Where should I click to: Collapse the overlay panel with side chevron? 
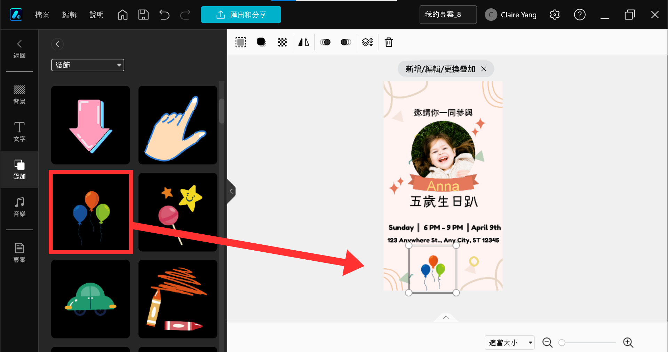pyautogui.click(x=231, y=191)
